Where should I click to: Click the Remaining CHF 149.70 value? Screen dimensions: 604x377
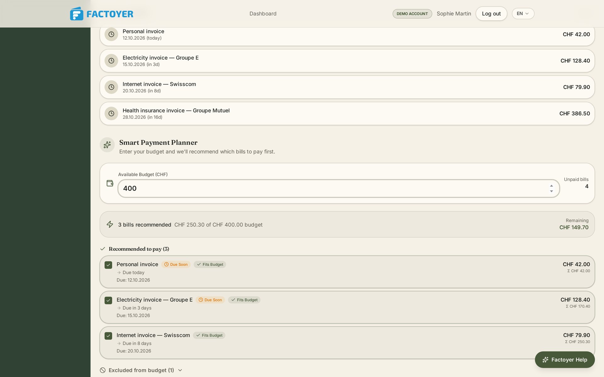click(x=574, y=227)
